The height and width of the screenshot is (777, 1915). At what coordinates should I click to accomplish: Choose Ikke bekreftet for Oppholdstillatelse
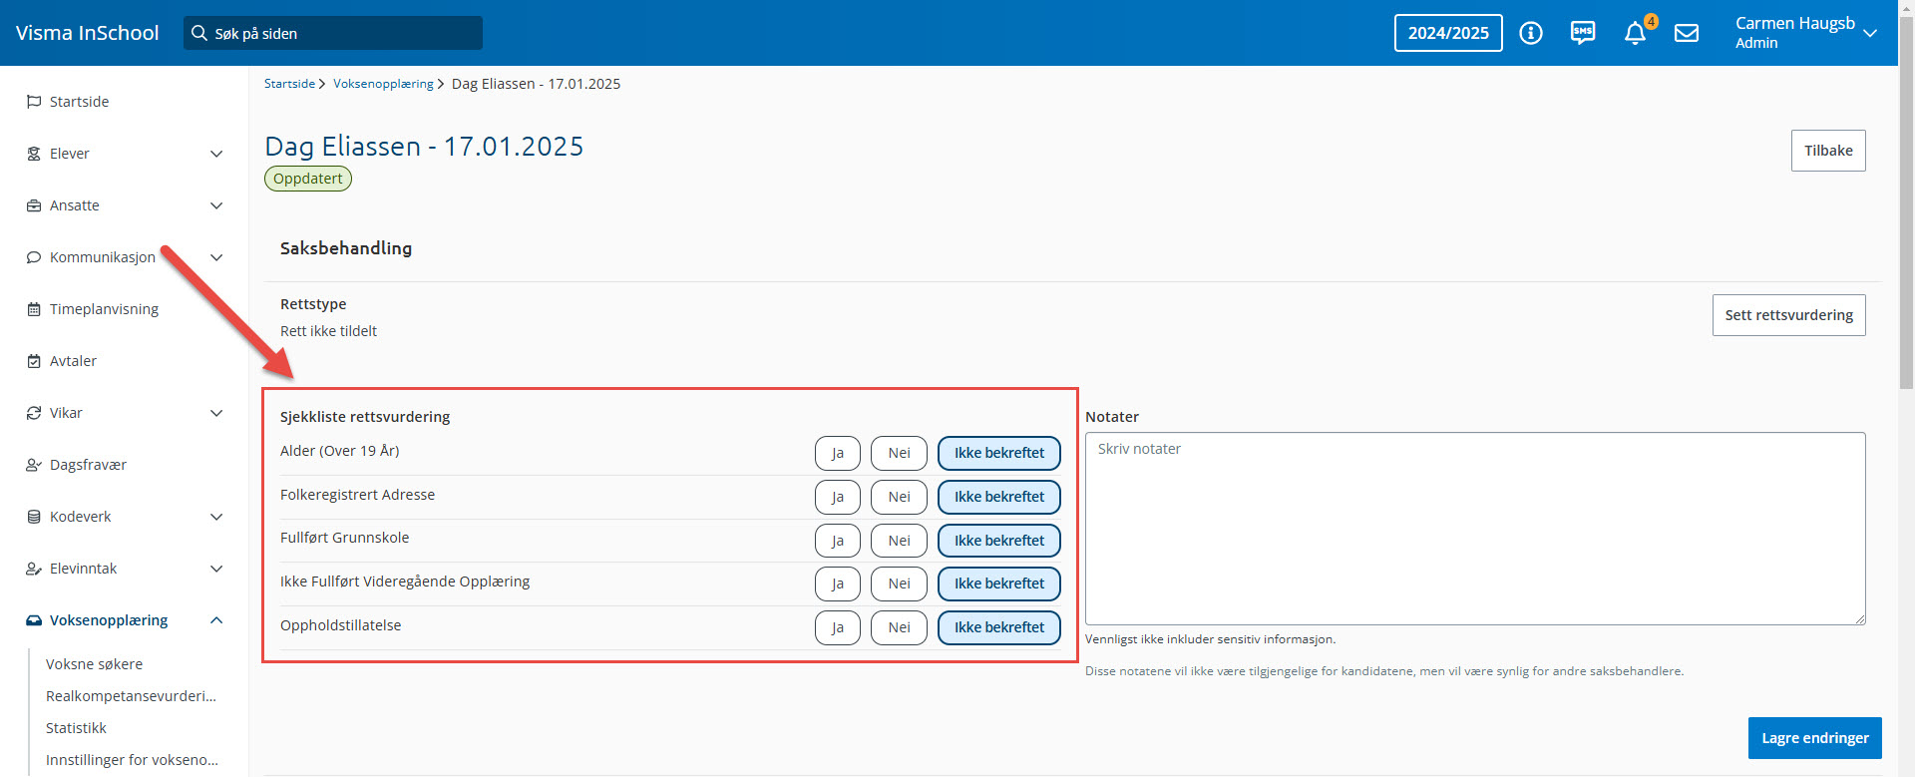tap(998, 627)
